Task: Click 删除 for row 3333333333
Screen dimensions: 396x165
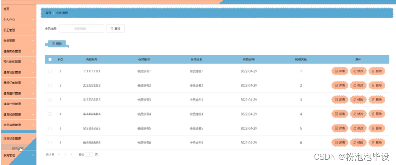Action: click(377, 100)
